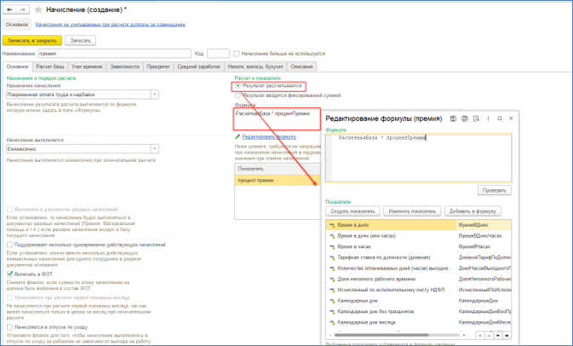Click the save icon in formula editor header
The image size is (573, 346).
tap(453, 118)
